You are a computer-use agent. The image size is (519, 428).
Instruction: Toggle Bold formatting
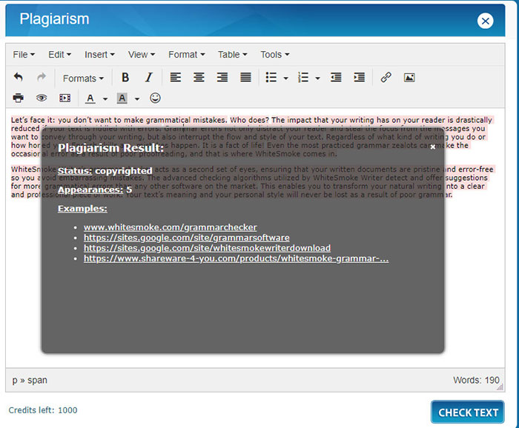(x=125, y=78)
